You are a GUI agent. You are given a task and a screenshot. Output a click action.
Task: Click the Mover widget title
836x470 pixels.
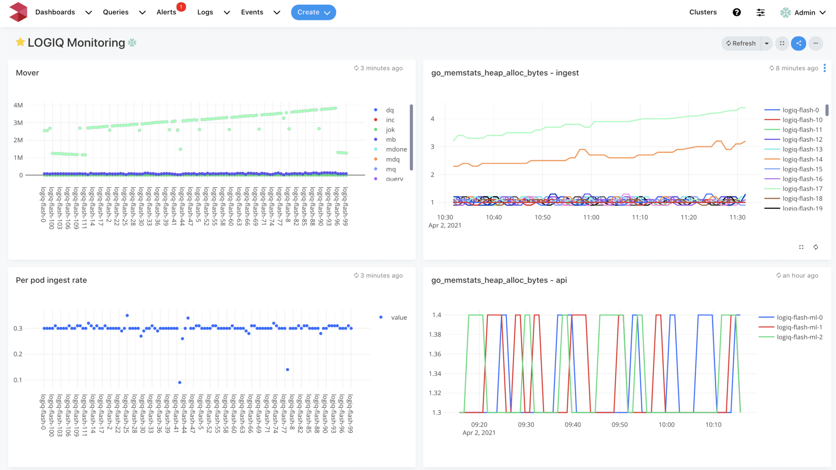(27, 73)
